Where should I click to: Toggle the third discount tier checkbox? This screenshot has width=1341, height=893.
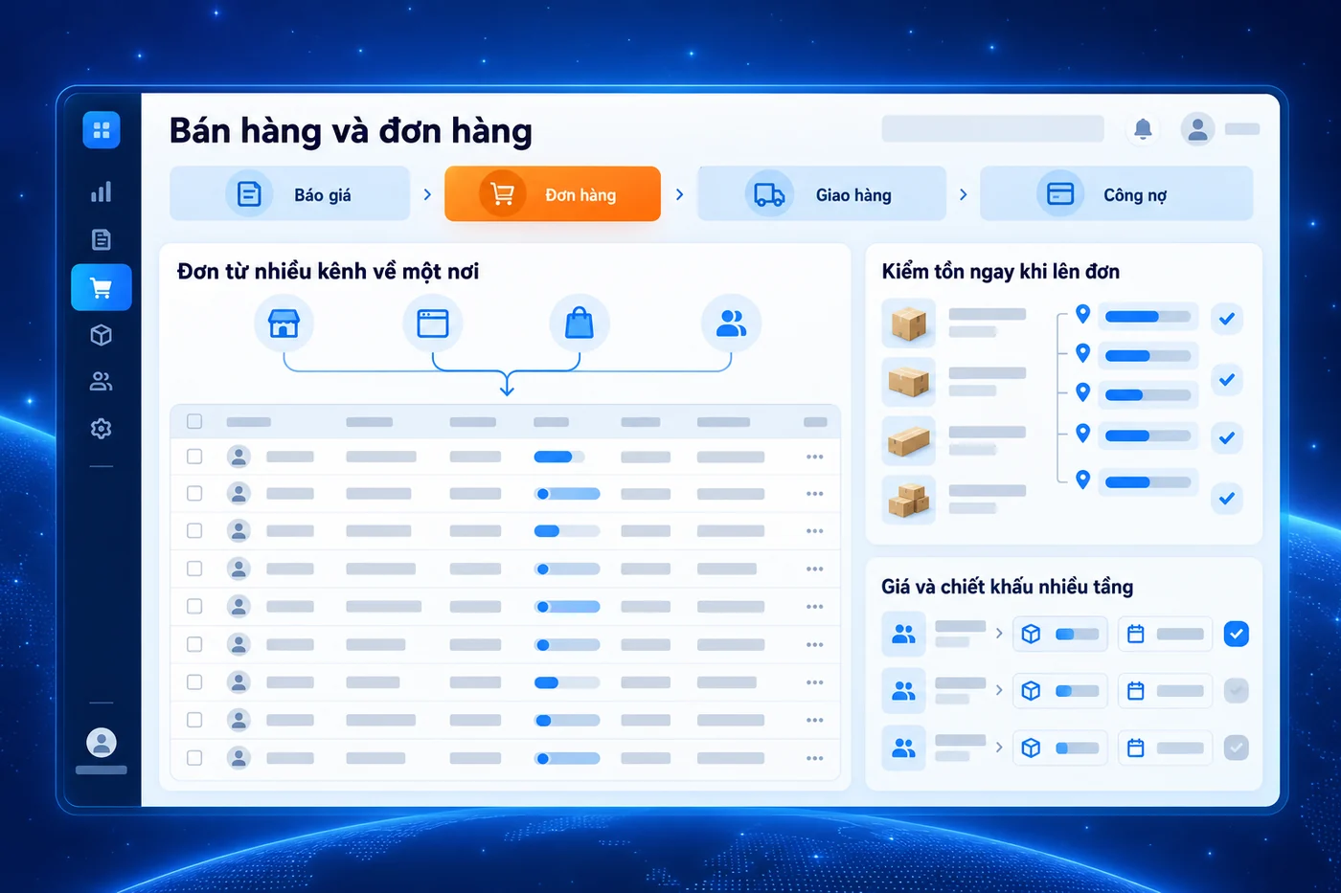point(1237,748)
